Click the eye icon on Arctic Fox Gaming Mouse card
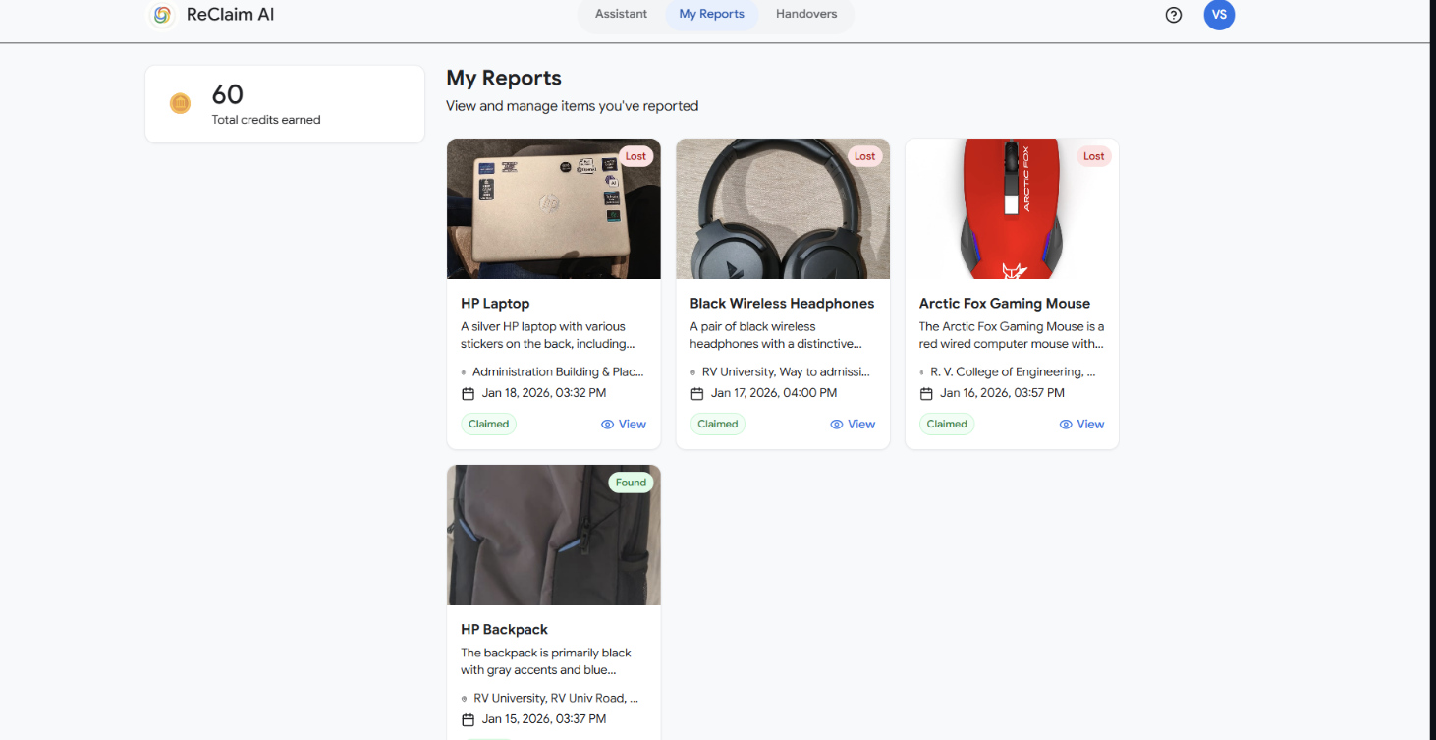Image resolution: width=1436 pixels, height=740 pixels. (1066, 425)
